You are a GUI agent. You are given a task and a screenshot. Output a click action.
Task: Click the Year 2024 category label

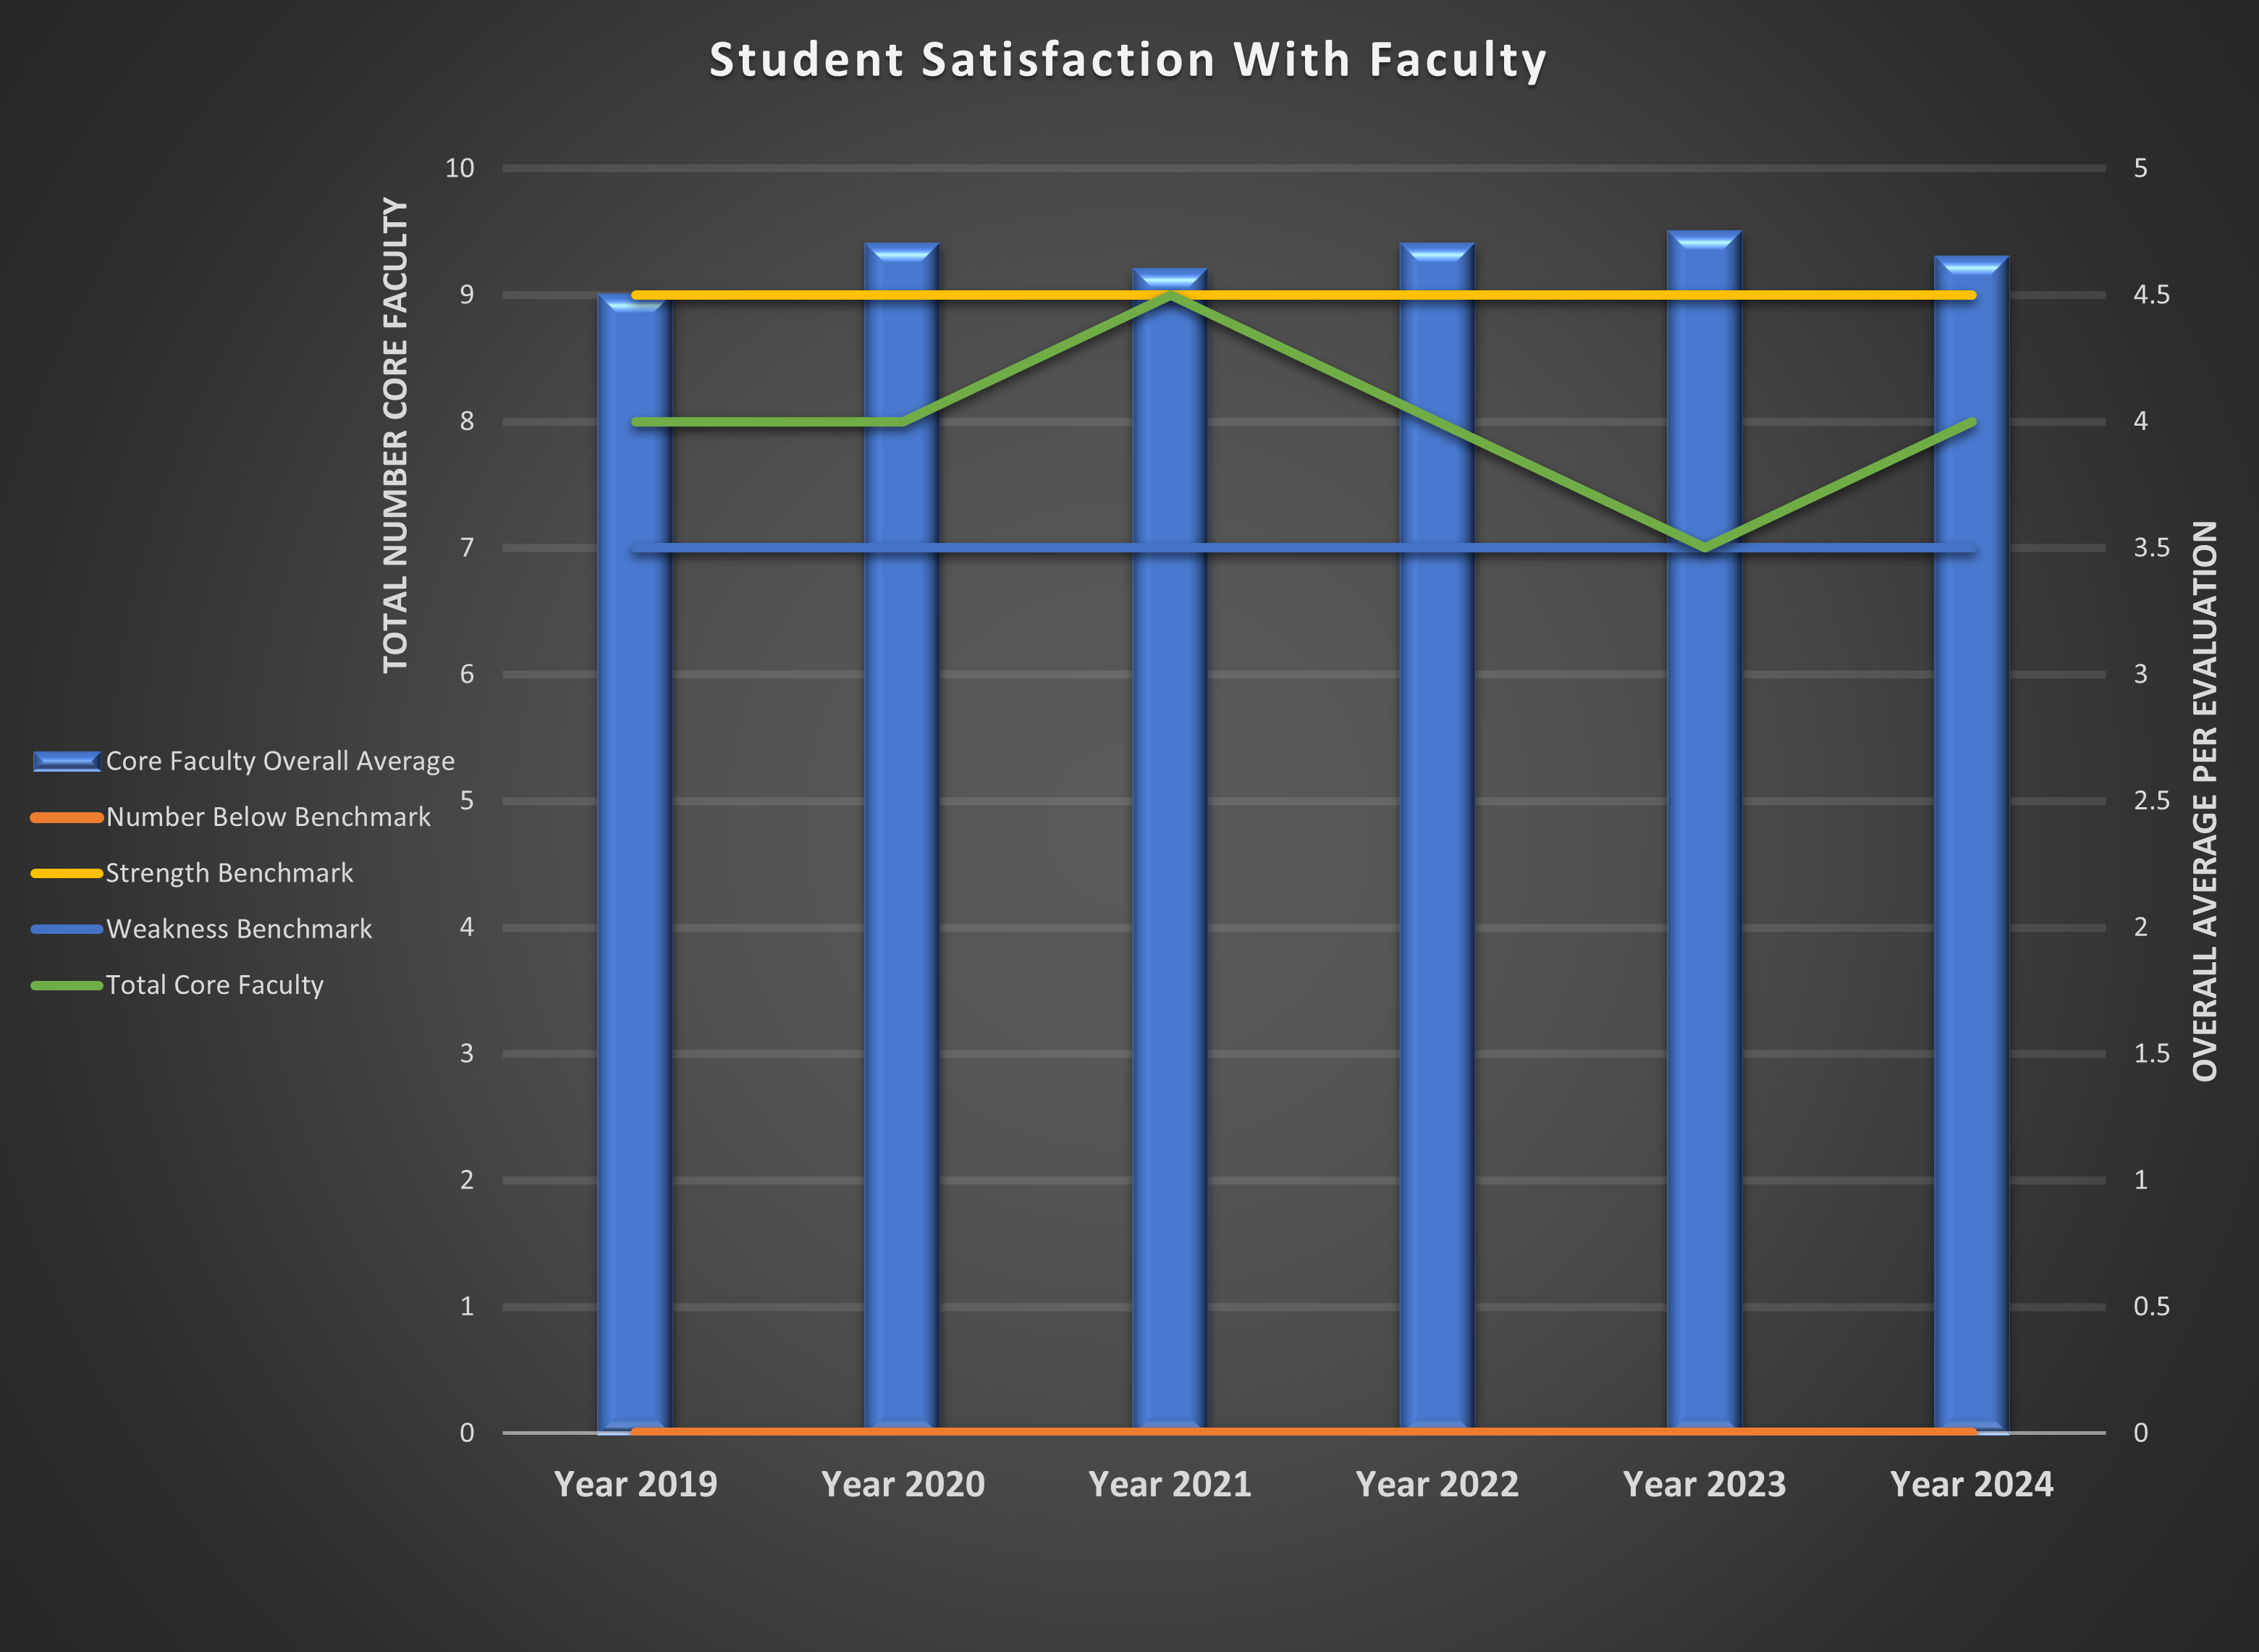pyautogui.click(x=1971, y=1485)
